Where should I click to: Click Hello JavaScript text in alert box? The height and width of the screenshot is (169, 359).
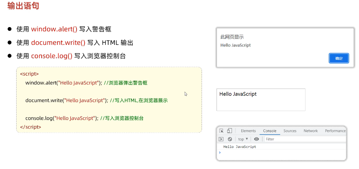(236, 45)
